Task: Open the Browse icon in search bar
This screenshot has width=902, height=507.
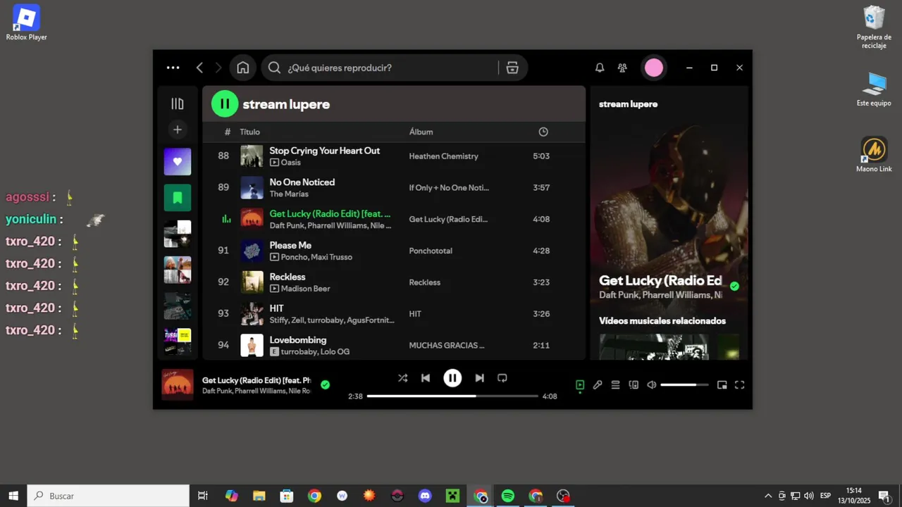Action: [512, 68]
